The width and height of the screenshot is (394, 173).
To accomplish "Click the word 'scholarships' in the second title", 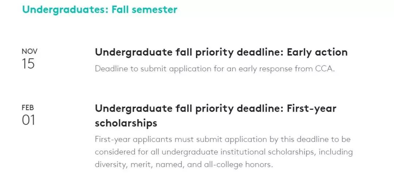I will tap(126, 123).
